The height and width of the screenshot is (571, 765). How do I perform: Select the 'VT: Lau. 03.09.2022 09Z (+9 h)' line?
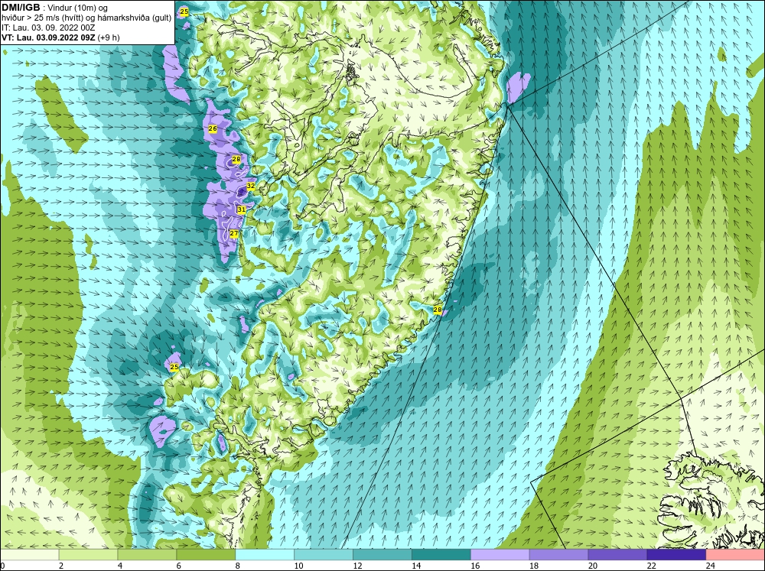(x=60, y=37)
